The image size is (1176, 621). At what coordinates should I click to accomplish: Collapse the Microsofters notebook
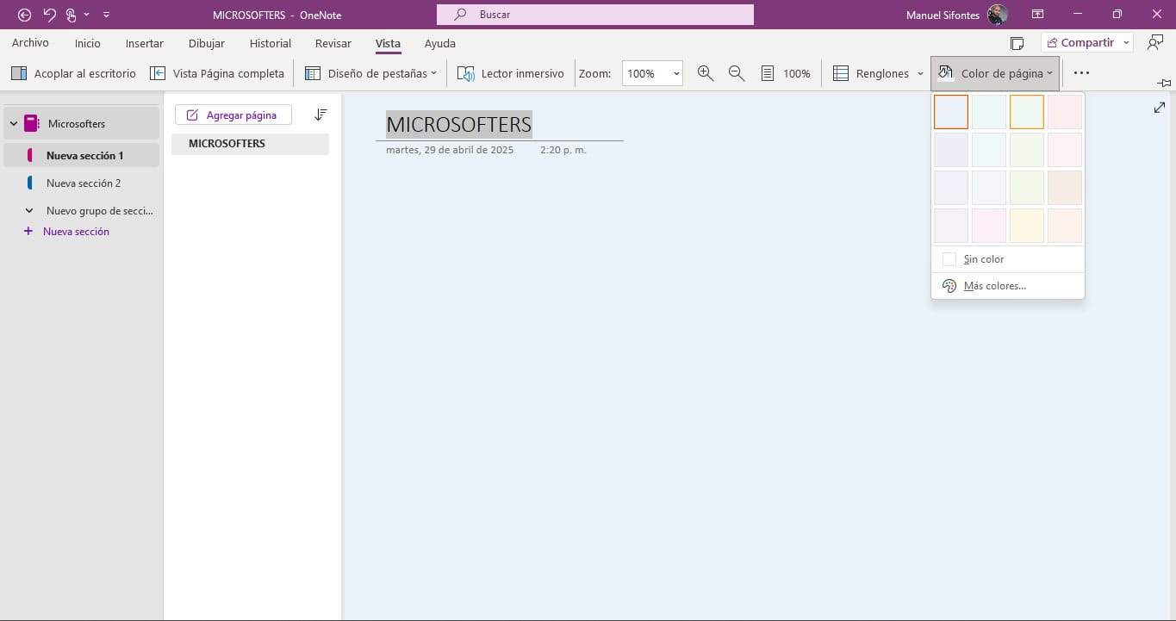pos(13,124)
